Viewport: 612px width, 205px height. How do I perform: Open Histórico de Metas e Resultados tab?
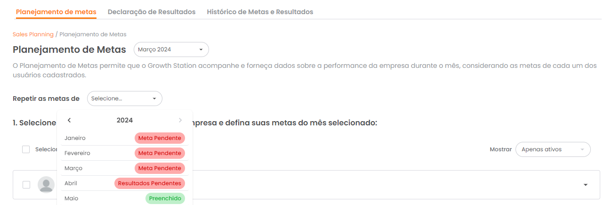click(260, 12)
